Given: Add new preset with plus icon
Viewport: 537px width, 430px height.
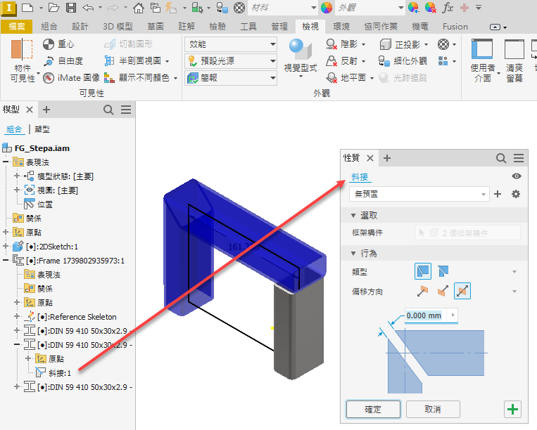Looking at the screenshot, I should [498, 194].
